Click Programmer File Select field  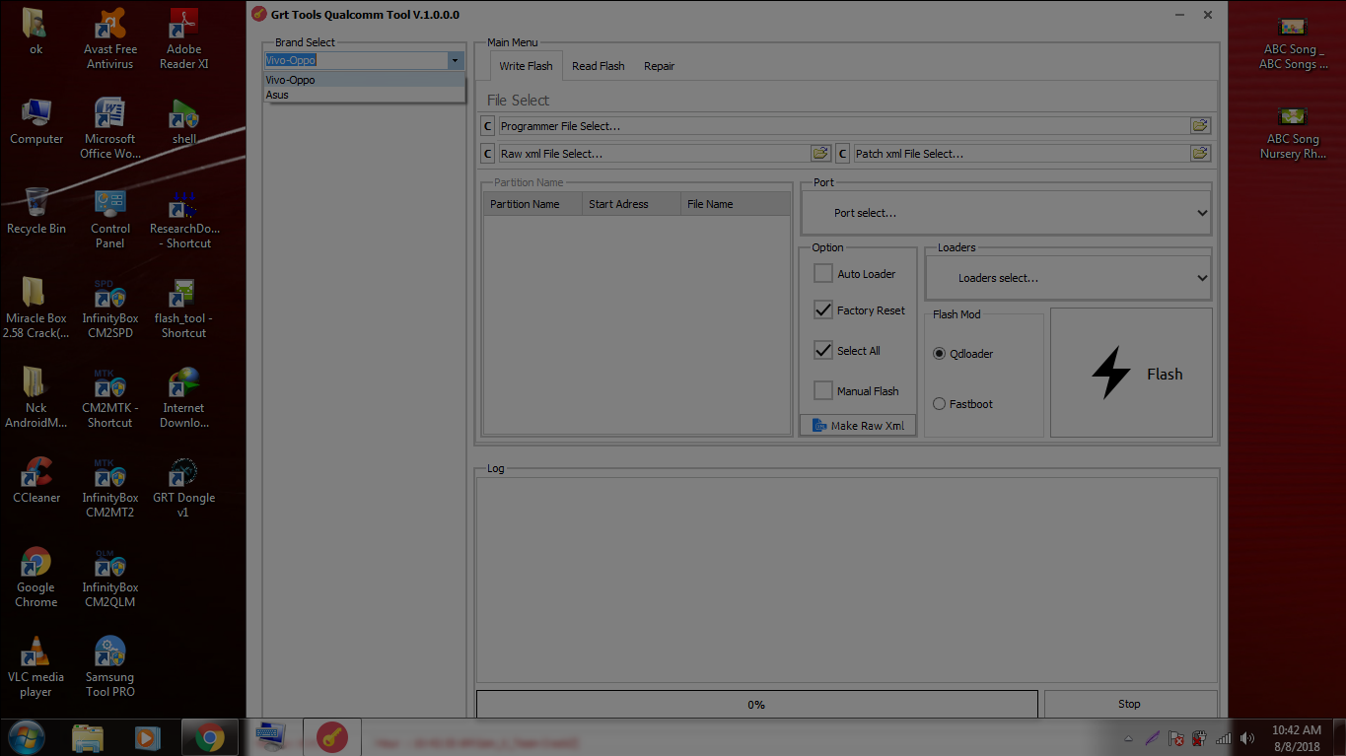click(844, 126)
